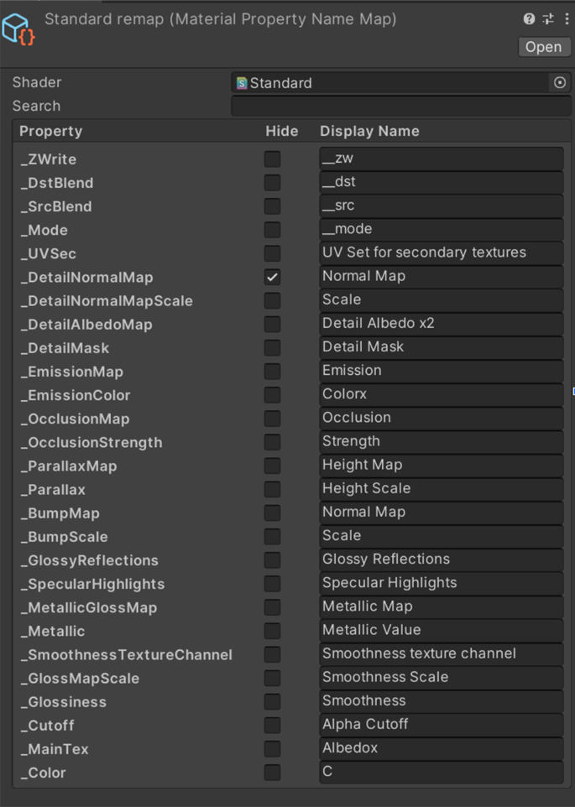This screenshot has height=807, width=575.
Task: Open the three-dot more options menu
Action: coord(567,18)
